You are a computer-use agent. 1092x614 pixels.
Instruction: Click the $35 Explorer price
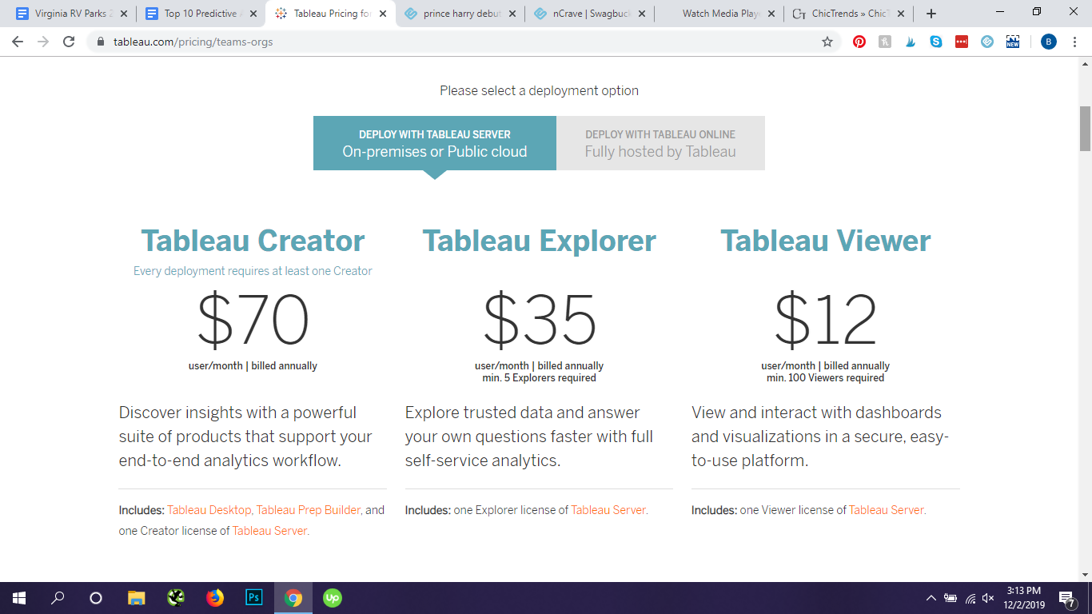(x=540, y=320)
